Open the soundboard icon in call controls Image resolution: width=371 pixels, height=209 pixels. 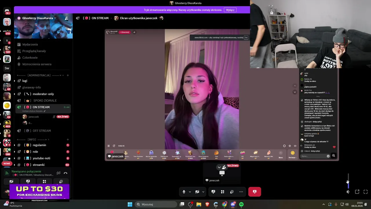[232, 192]
